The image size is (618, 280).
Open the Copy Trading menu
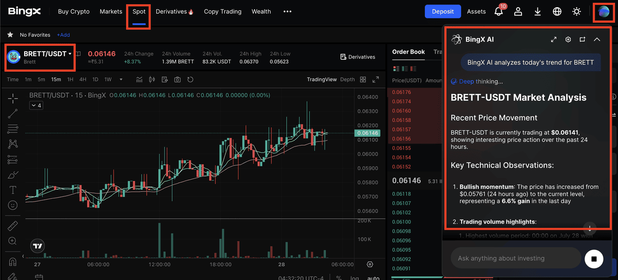click(x=223, y=12)
